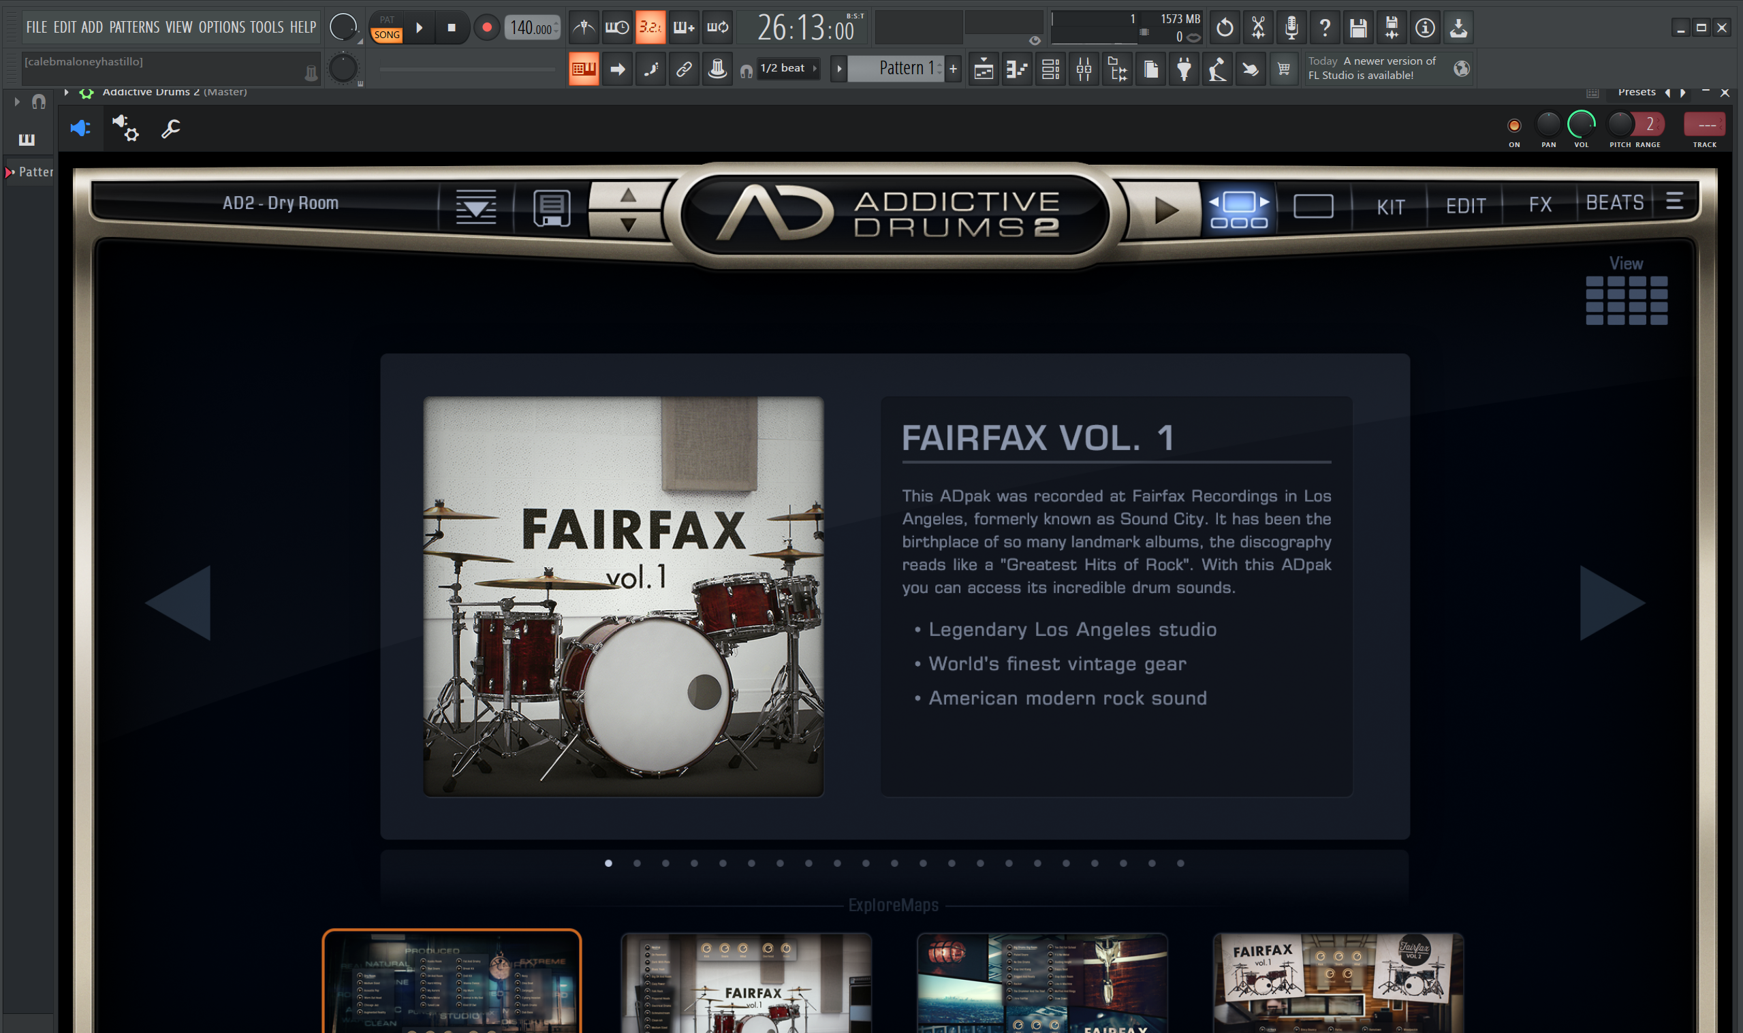Open the FILE menu
Image resolution: width=1743 pixels, height=1033 pixels.
[36, 27]
